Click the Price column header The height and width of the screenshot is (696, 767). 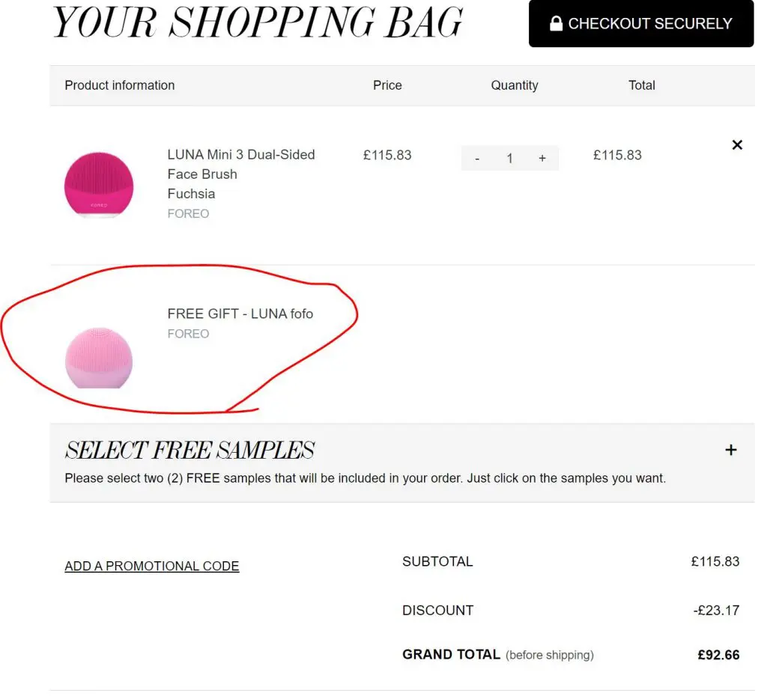[387, 85]
